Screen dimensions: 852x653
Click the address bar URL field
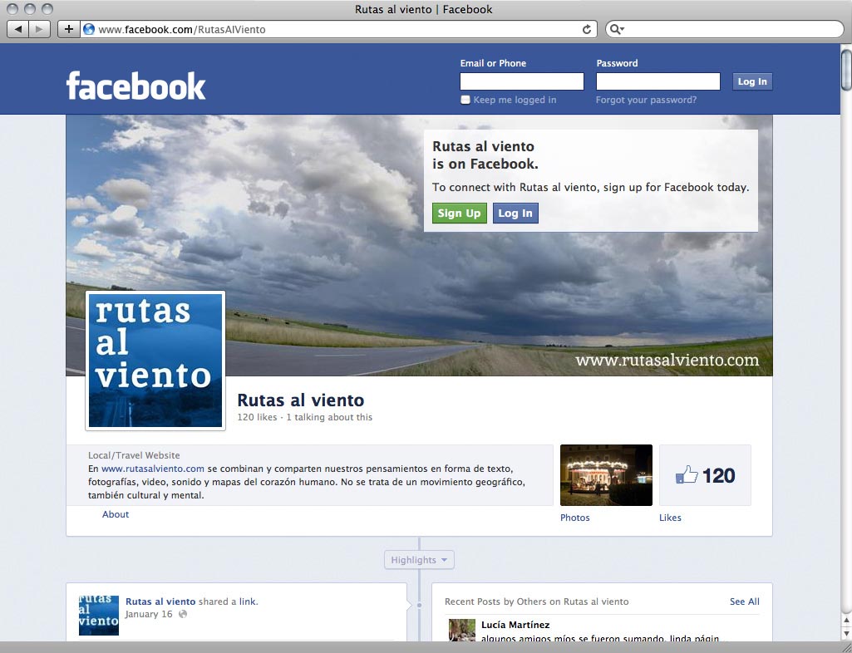(340, 29)
